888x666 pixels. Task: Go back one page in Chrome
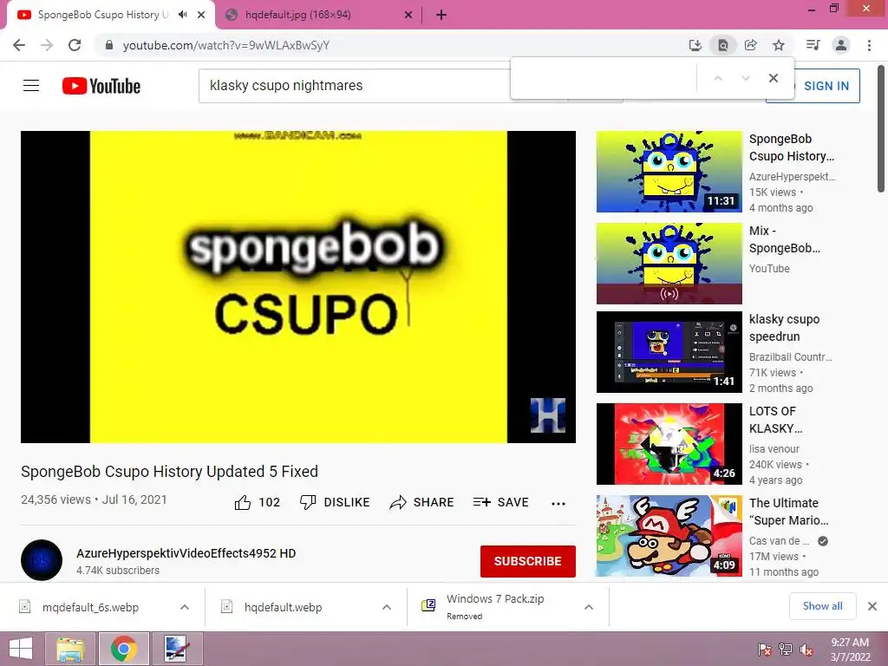click(x=19, y=45)
